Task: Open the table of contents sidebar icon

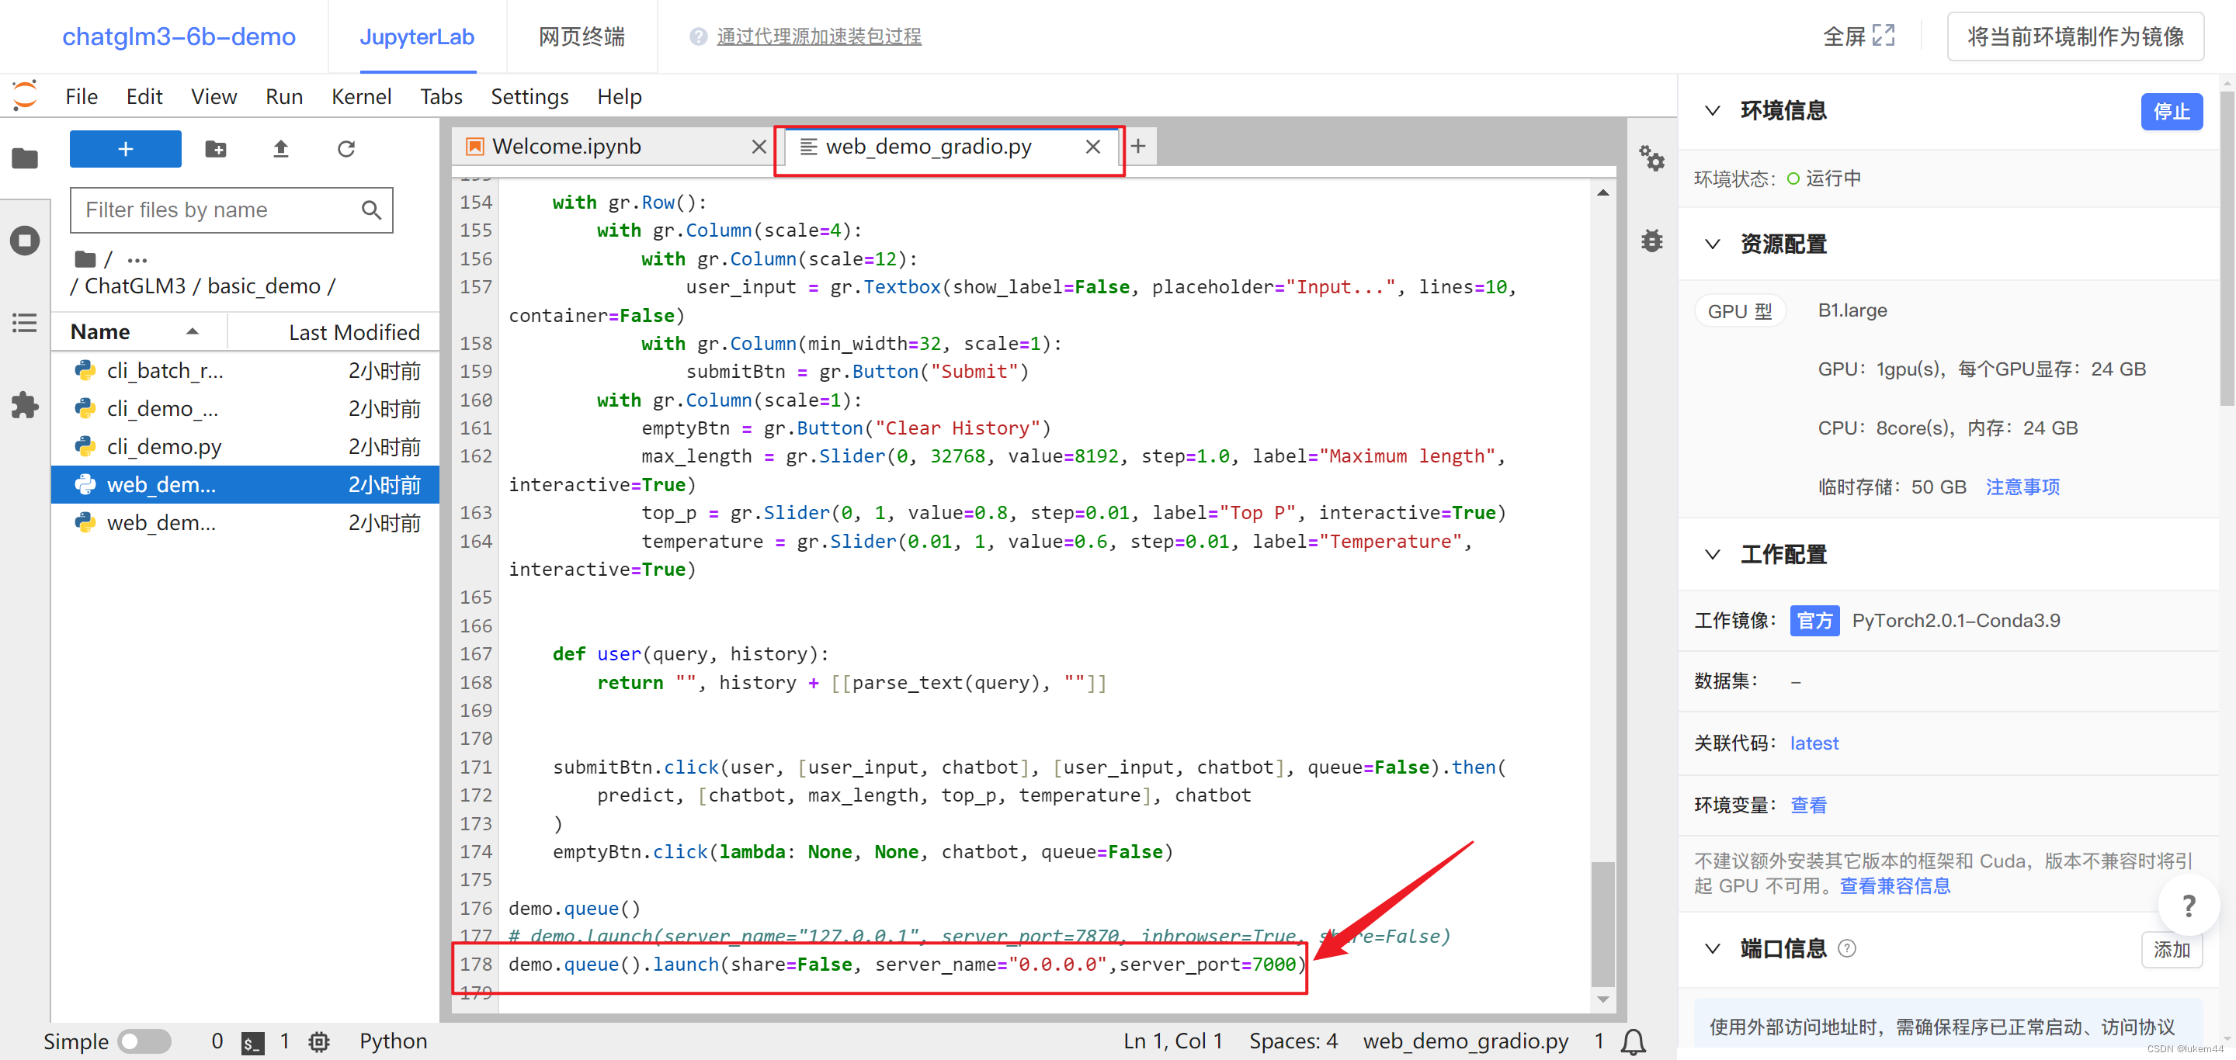Action: (x=24, y=324)
